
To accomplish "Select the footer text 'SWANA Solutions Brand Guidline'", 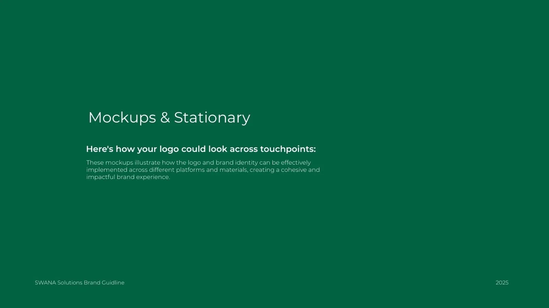I will [x=80, y=283].
